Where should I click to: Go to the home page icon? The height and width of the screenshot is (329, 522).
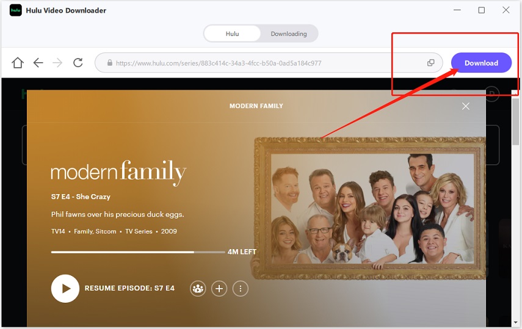(x=18, y=63)
